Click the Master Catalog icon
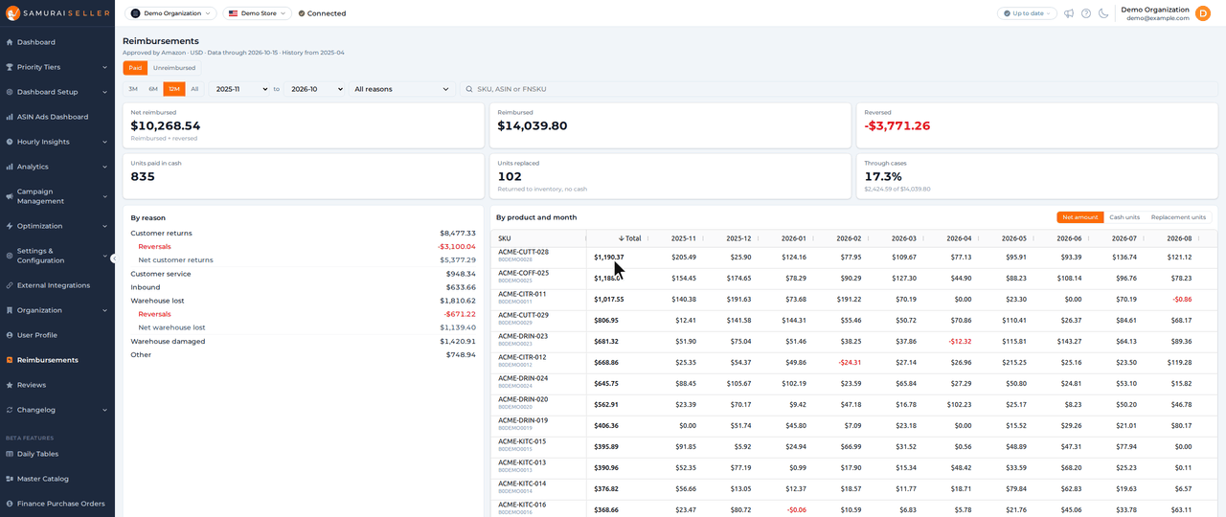 click(10, 479)
